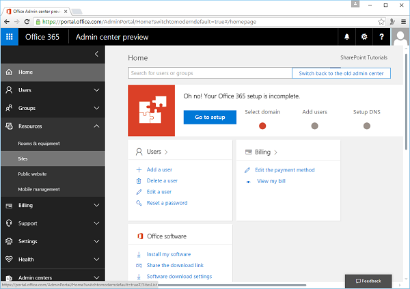This screenshot has height=289, width=410.
Task: Click the pencil icon beside Edit the payment method
Action: pyautogui.click(x=247, y=170)
